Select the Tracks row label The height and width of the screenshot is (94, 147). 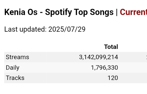pyautogui.click(x=15, y=78)
